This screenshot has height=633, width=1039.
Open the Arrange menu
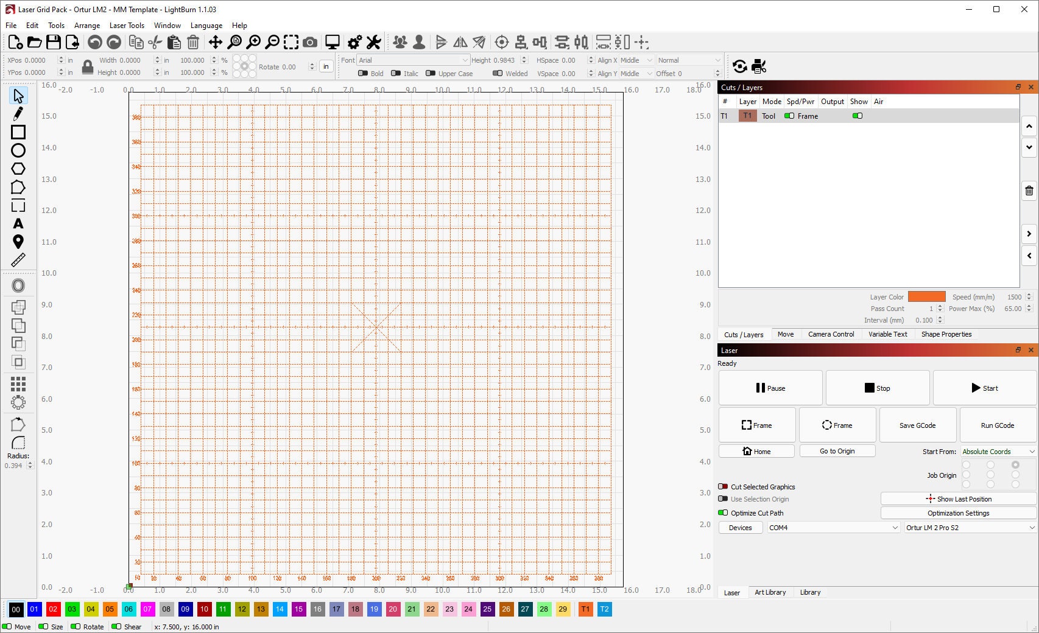(x=86, y=26)
